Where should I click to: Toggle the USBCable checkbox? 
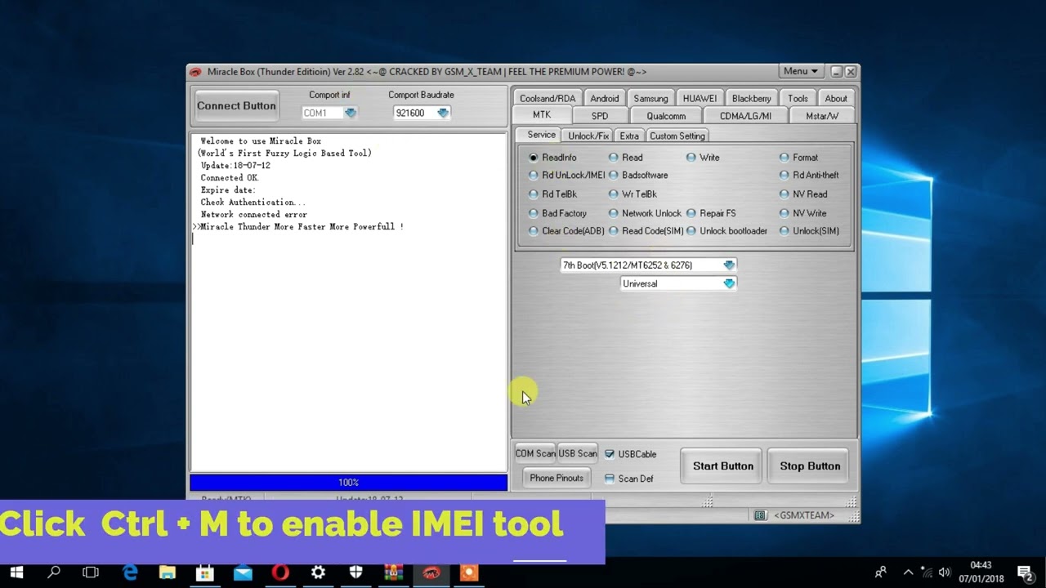point(610,454)
